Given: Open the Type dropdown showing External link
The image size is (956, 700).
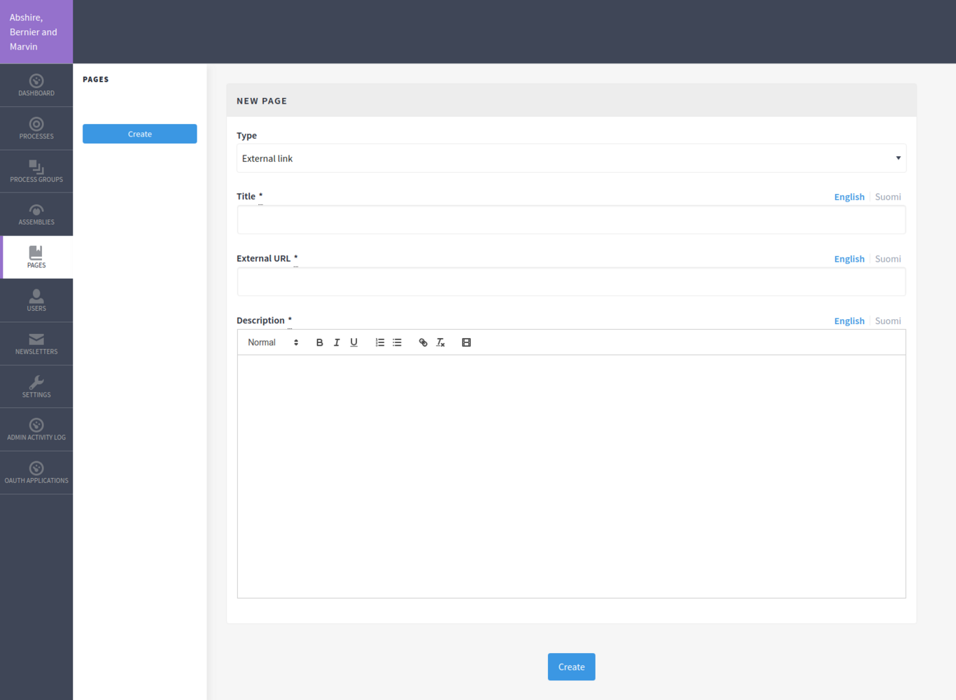Looking at the screenshot, I should pyautogui.click(x=571, y=158).
